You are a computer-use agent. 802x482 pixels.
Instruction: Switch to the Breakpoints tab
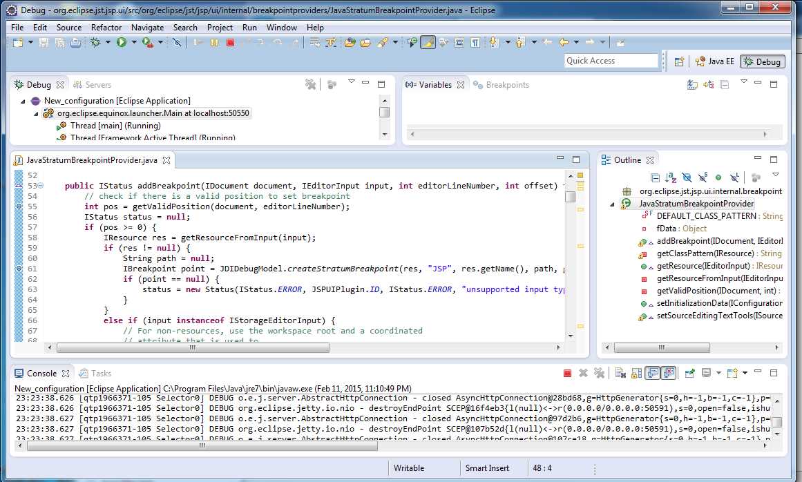pyautogui.click(x=506, y=85)
